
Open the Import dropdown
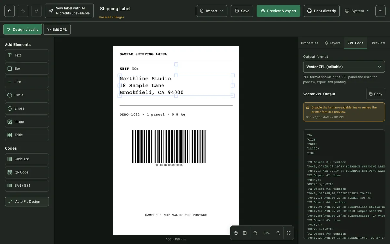[212, 11]
